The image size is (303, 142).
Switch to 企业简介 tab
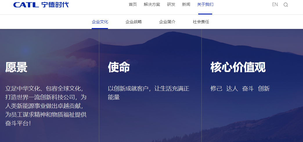(x=167, y=22)
